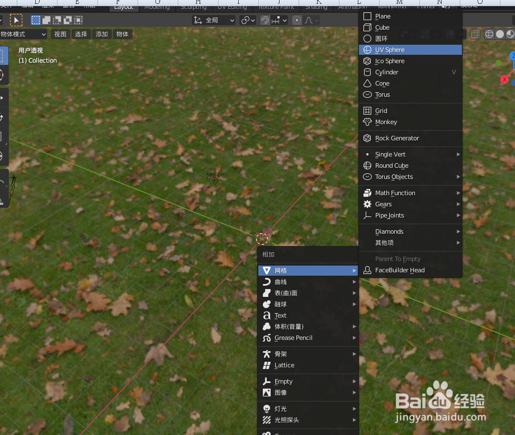515x435 pixels.
Task: Click the red X axis gizmo handle
Action: (x=504, y=79)
